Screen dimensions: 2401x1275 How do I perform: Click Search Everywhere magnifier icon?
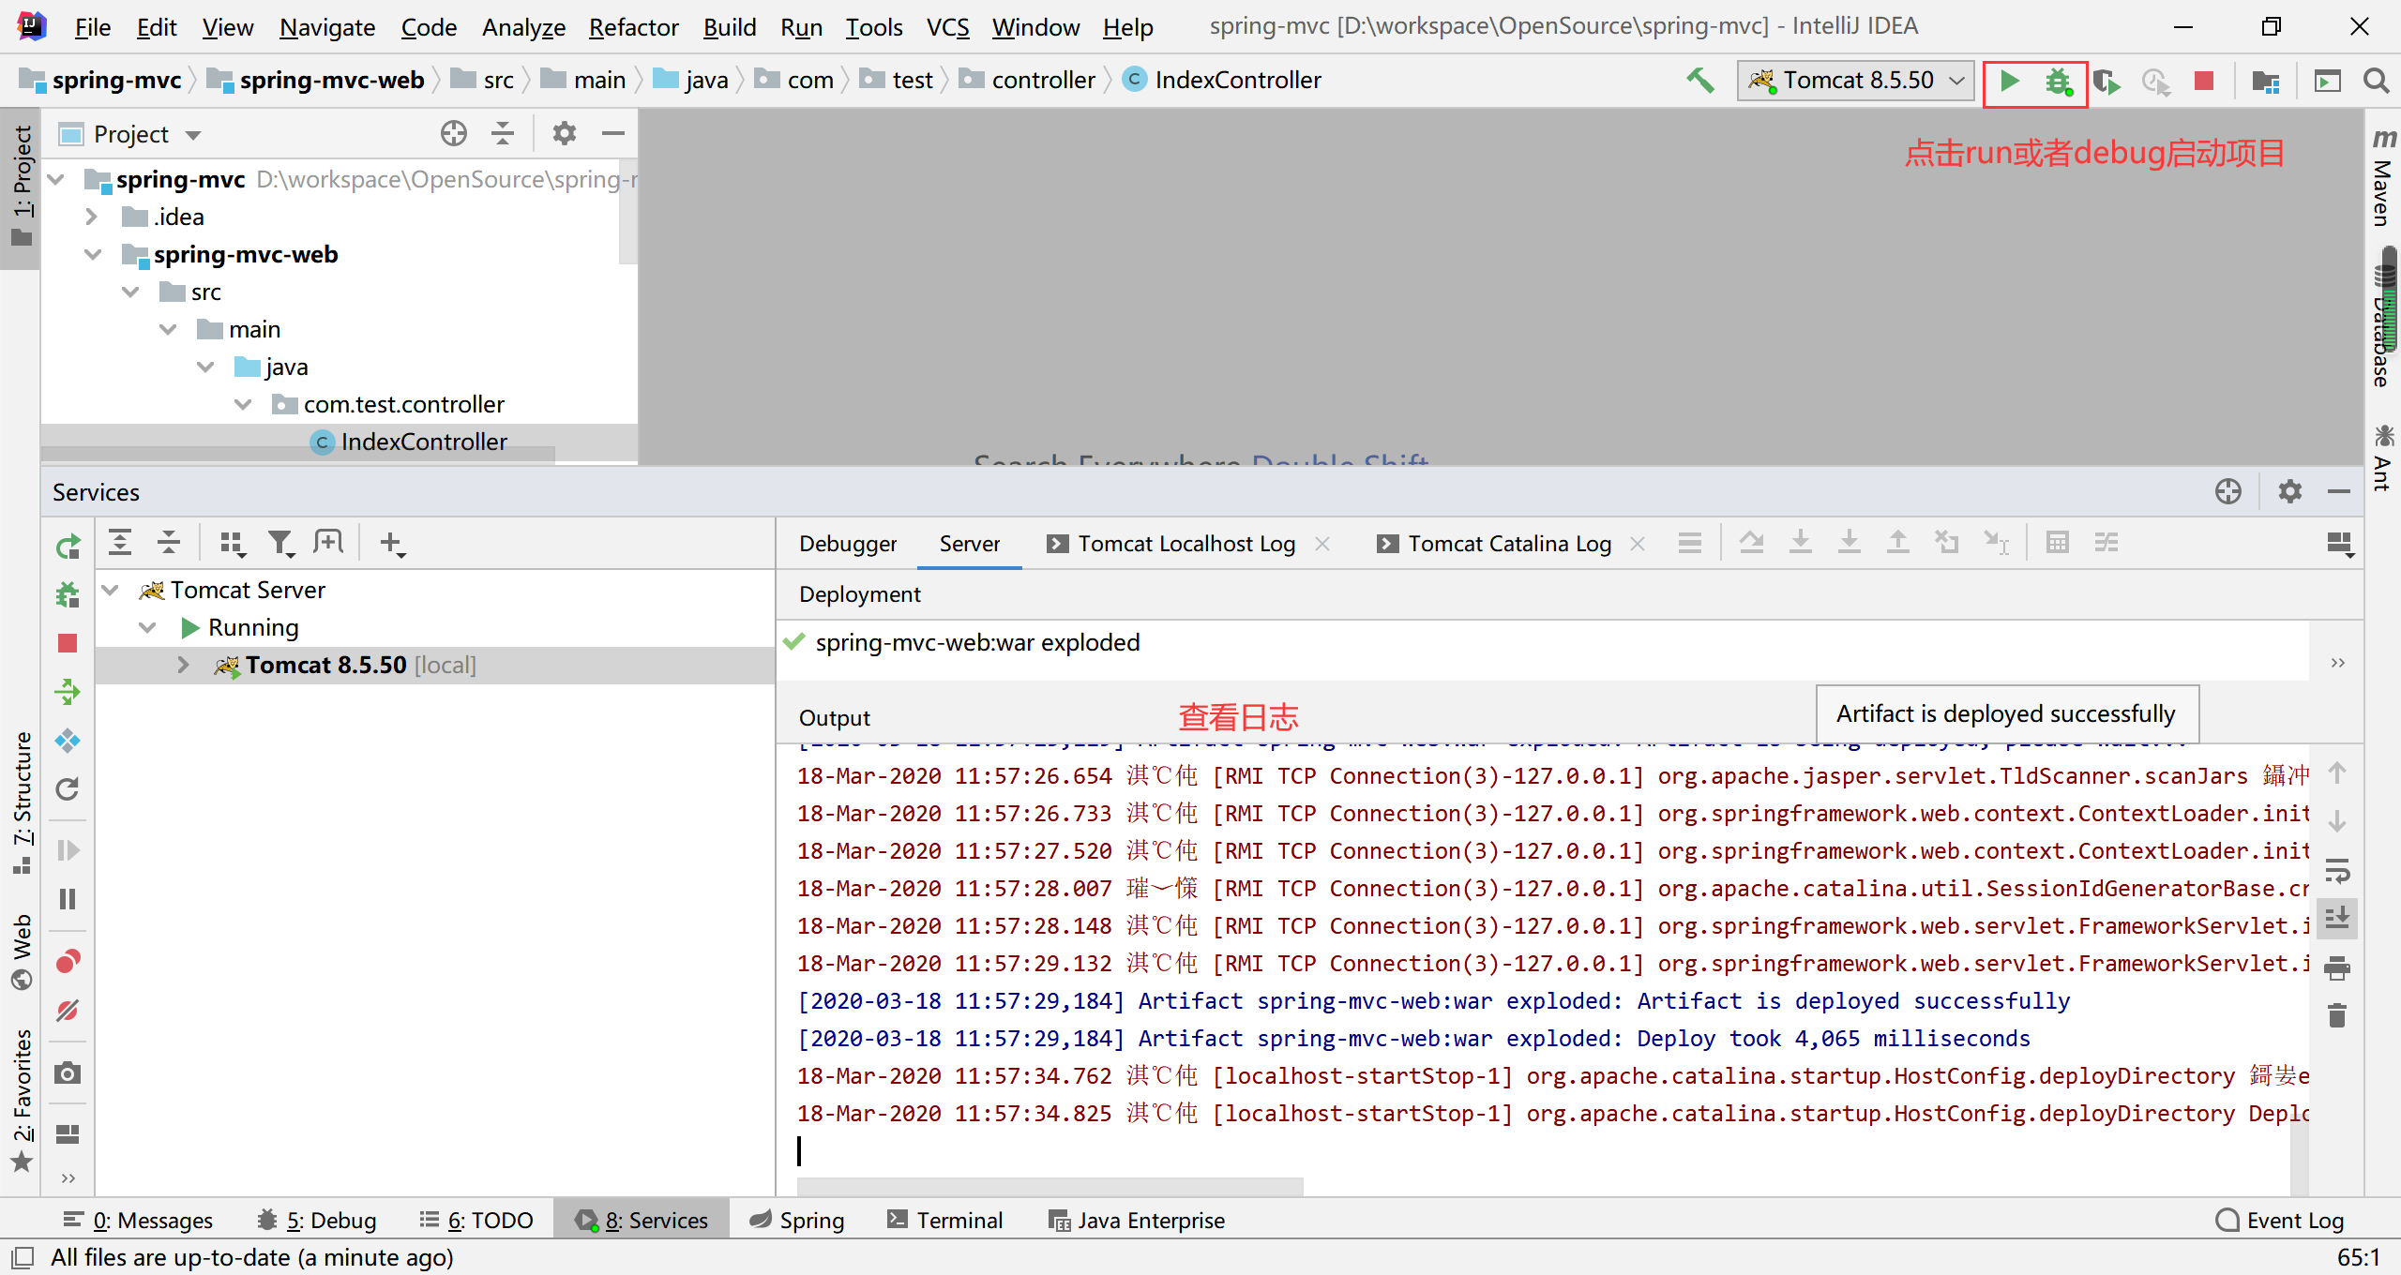click(2375, 81)
